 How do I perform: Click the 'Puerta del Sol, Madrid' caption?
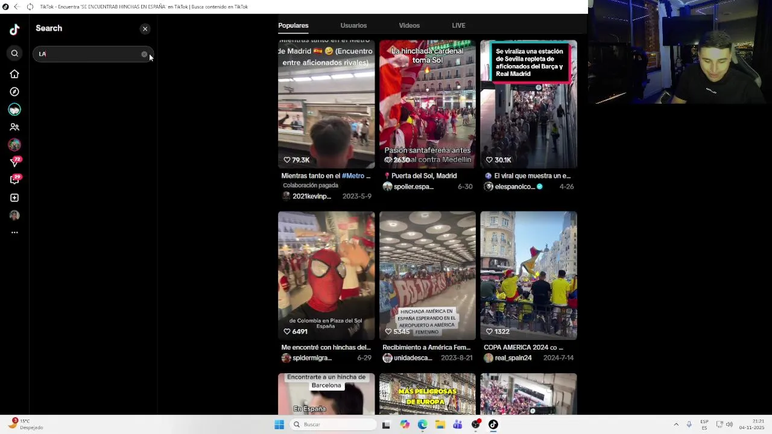pos(424,176)
